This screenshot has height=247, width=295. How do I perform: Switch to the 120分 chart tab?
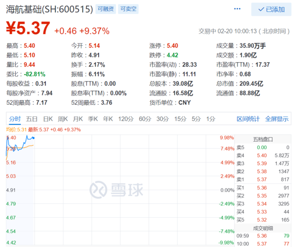point(125,119)
